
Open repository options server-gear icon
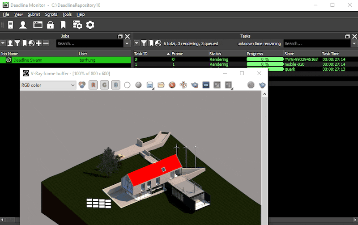[77, 25]
